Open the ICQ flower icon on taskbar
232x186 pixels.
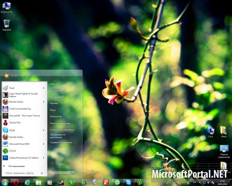tap(140, 182)
